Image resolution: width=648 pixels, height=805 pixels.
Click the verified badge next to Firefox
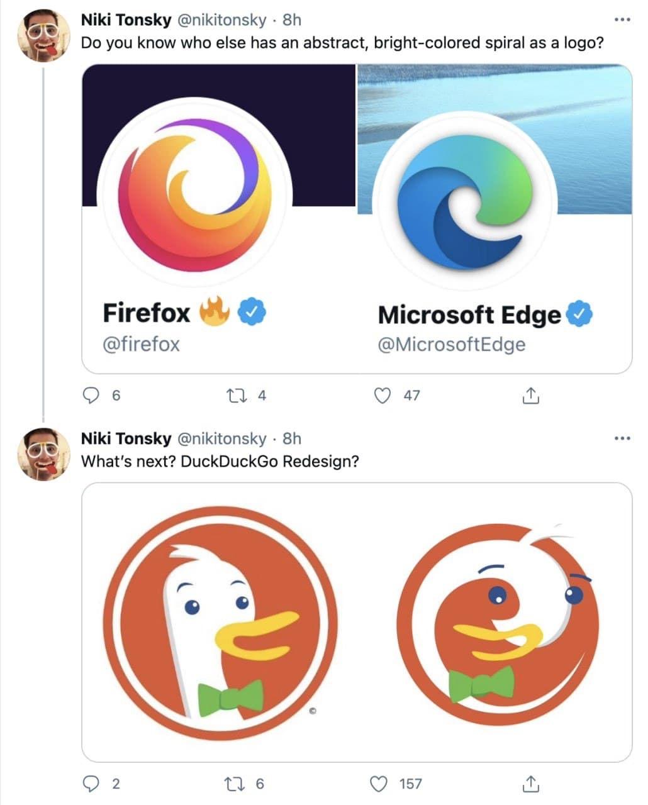(x=252, y=312)
